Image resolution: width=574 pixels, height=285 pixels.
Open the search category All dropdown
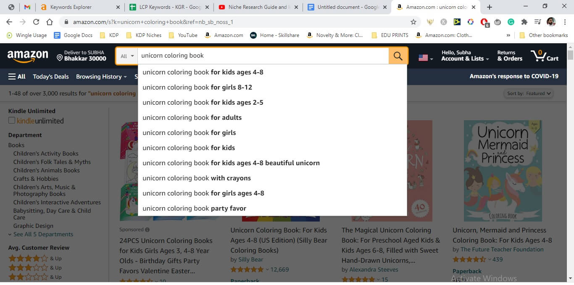click(127, 56)
